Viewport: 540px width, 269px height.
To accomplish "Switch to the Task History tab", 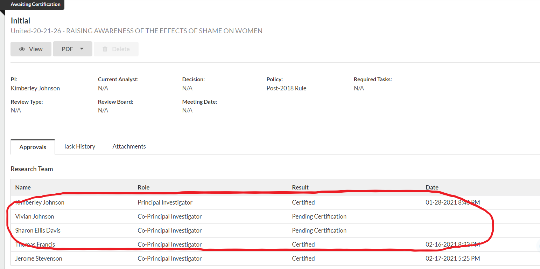I will [x=79, y=146].
